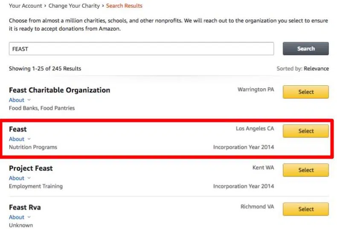Click the chevron arrow beside Feast Rva About
Image resolution: width=337 pixels, height=229 pixels.
[x=29, y=217]
